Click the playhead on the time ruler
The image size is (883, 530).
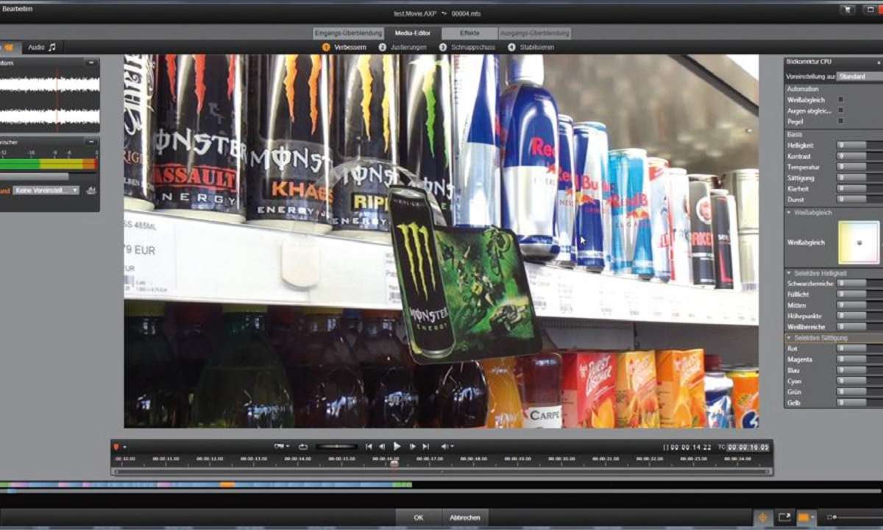pyautogui.click(x=394, y=463)
